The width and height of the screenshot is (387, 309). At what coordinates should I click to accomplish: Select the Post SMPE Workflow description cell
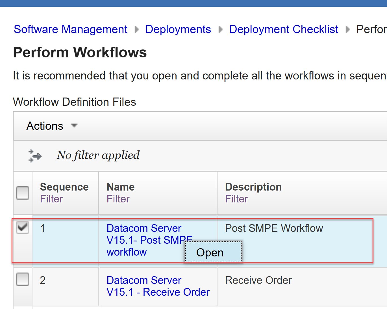coord(274,228)
